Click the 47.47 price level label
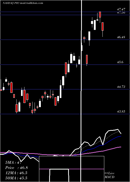130x182 pixels. [x=121, y=10]
